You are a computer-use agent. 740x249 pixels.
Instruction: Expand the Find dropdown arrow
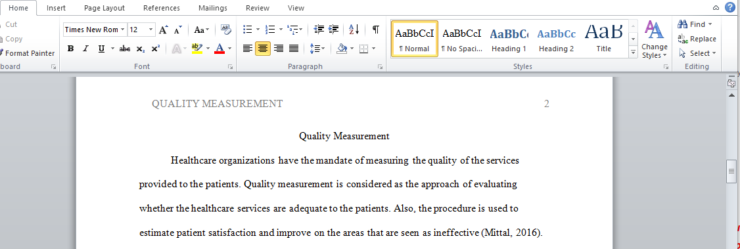[x=710, y=24]
